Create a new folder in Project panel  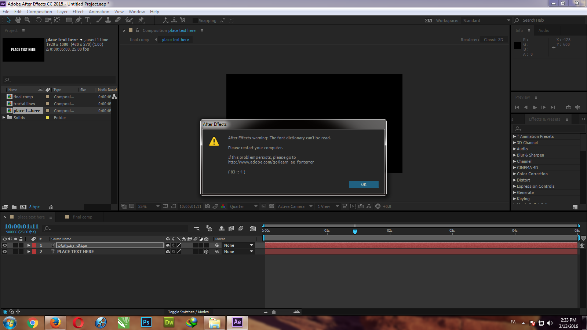14,207
